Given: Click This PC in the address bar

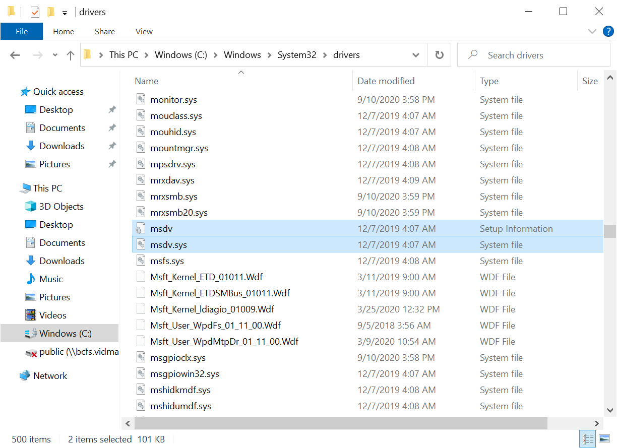Looking at the screenshot, I should point(124,55).
